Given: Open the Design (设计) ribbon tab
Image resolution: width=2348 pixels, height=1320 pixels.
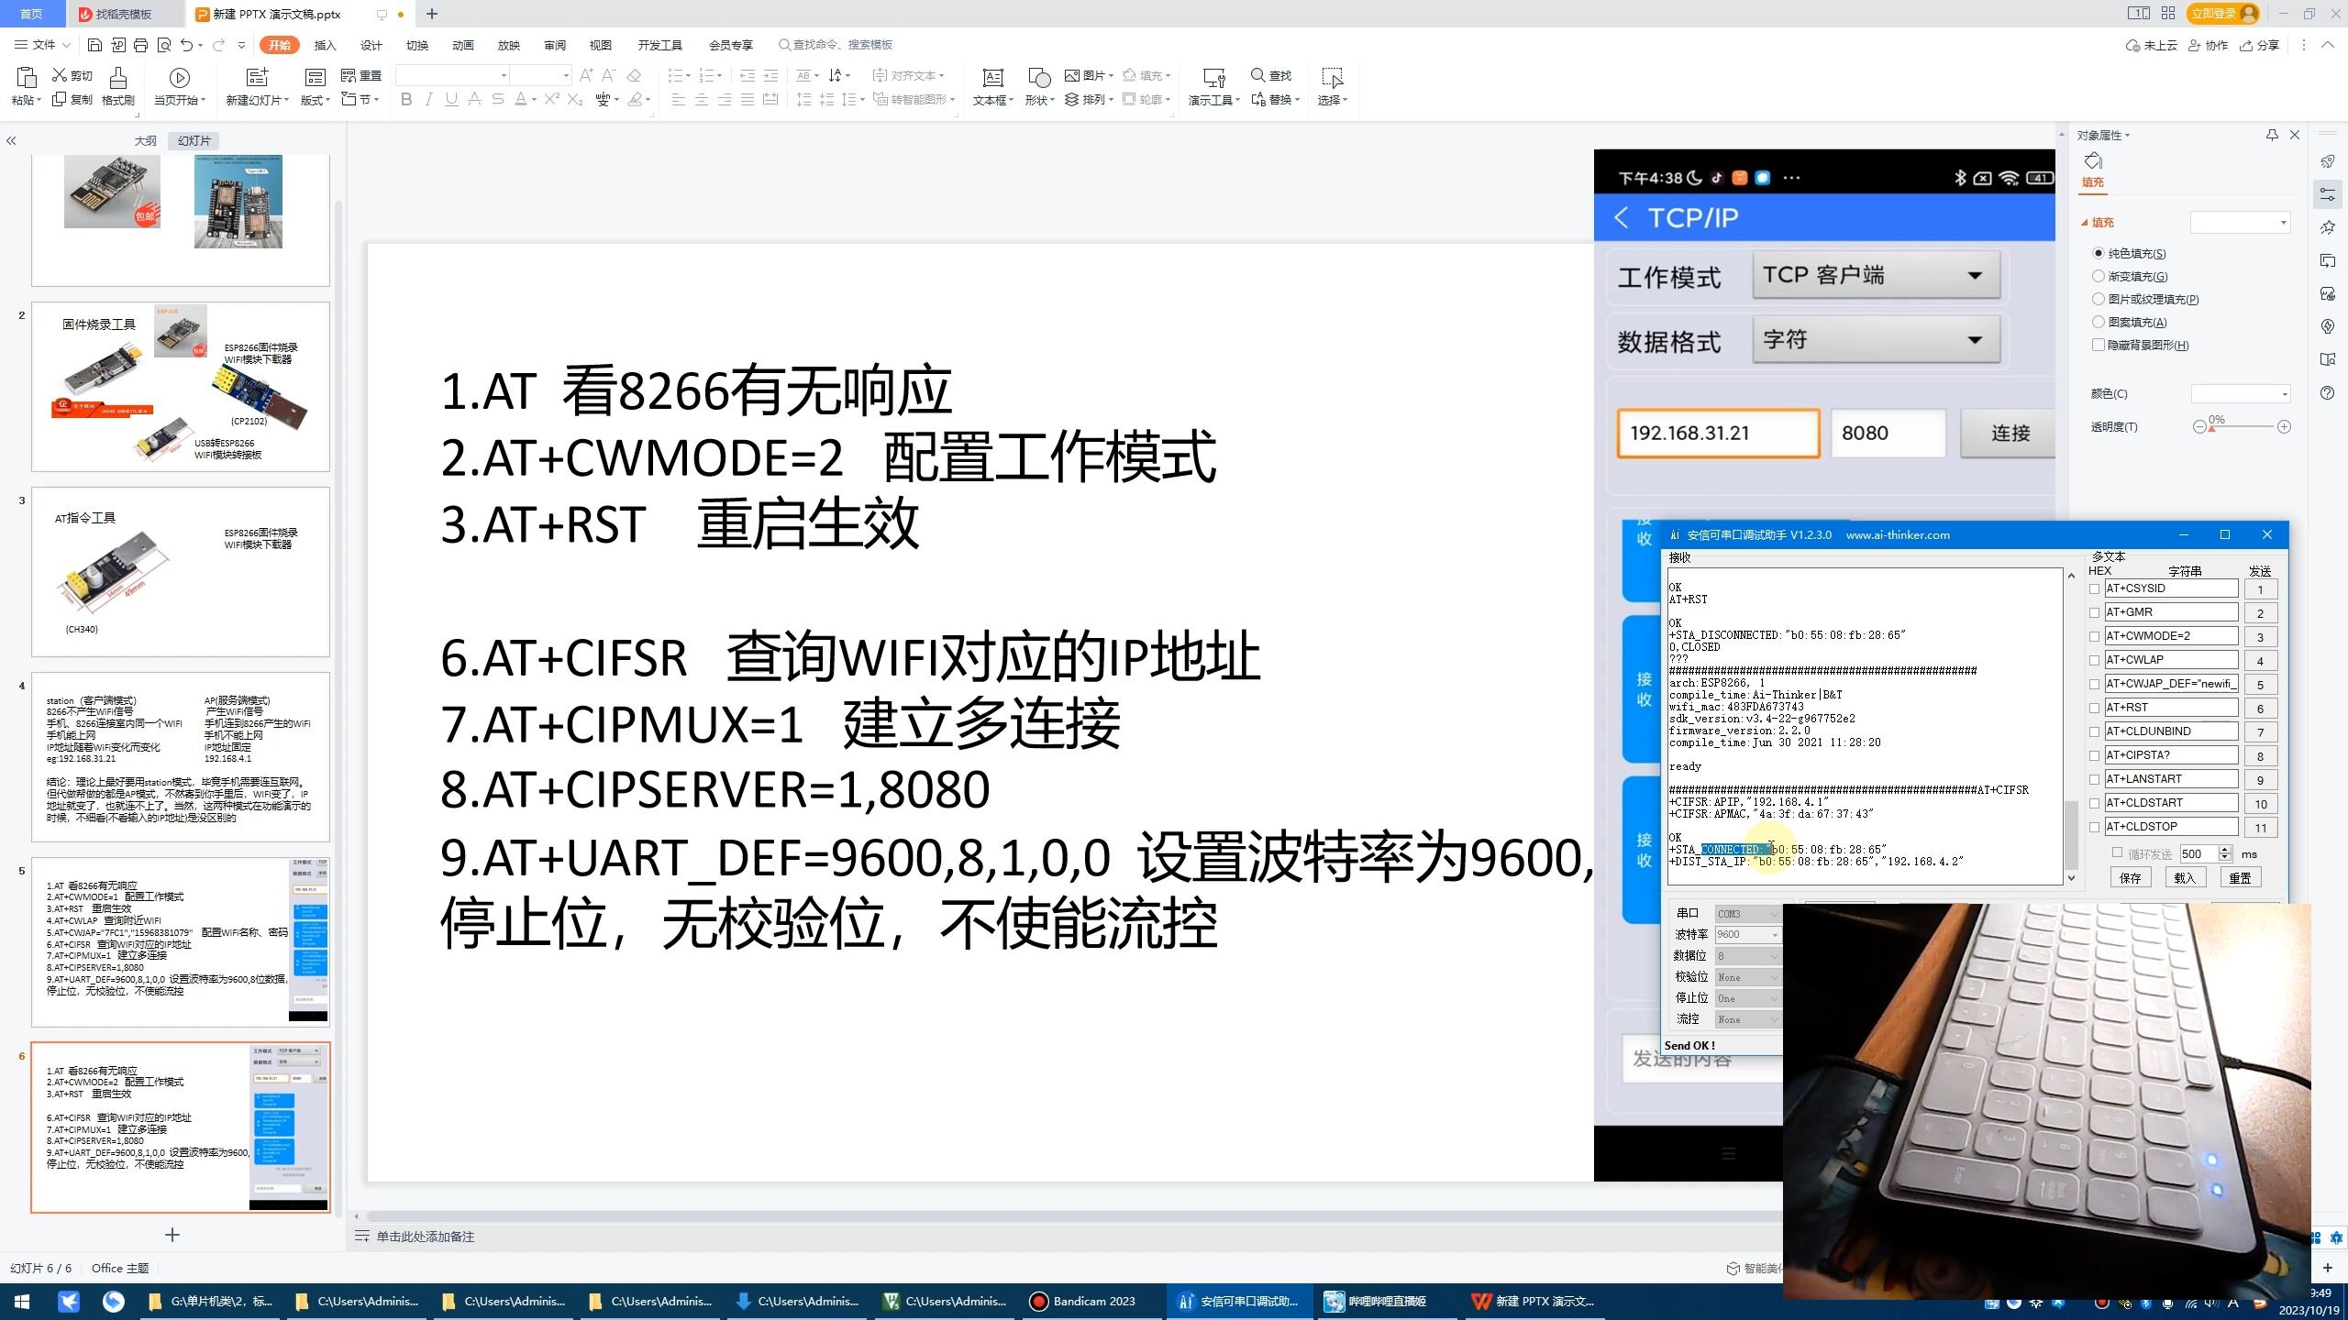Looking at the screenshot, I should pyautogui.click(x=371, y=44).
